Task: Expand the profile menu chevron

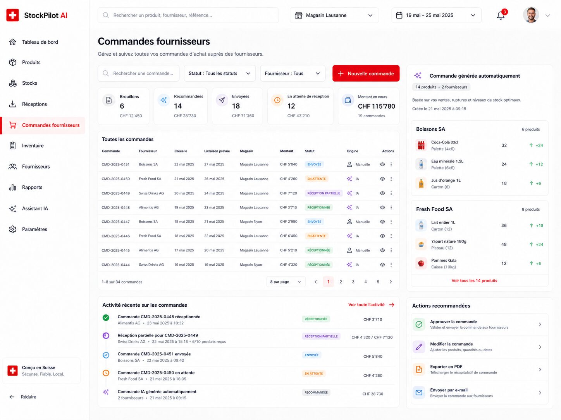Action: [547, 15]
